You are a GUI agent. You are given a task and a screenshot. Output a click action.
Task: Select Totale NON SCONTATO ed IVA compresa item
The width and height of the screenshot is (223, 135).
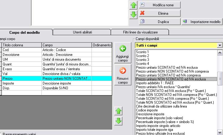176,95
